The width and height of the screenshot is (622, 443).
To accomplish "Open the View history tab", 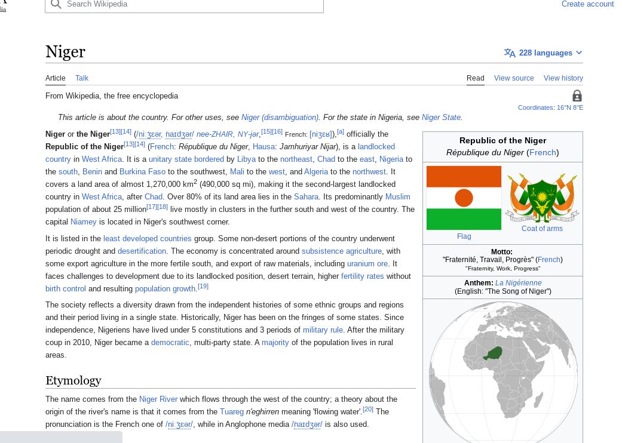I will point(563,78).
